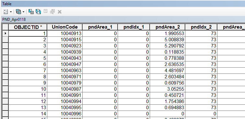Screen dimensions: 245x119
Task: Click pndIdx_2 cell 0 in row 14
Action: (201, 114)
